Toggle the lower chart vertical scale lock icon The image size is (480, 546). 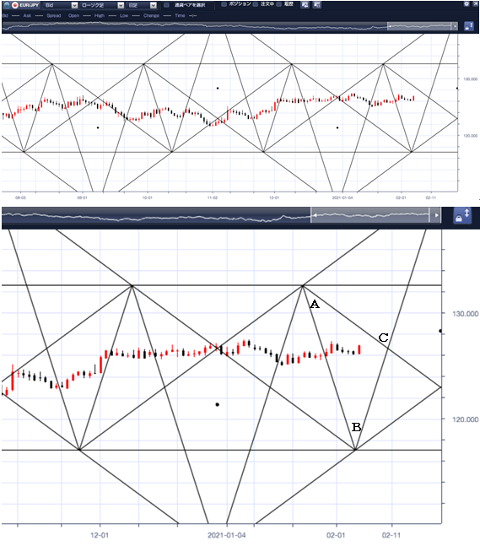click(x=462, y=215)
